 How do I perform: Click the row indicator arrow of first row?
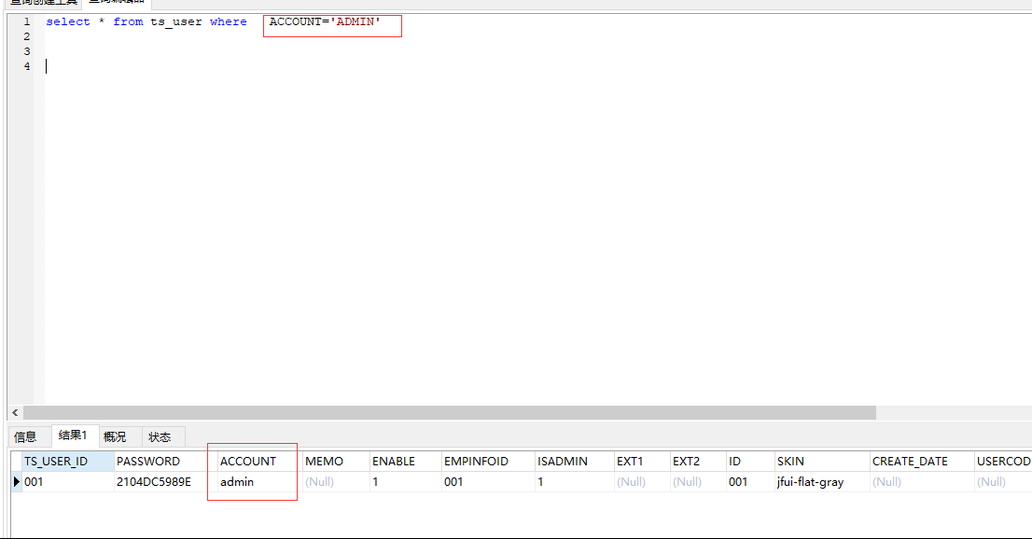[x=17, y=482]
